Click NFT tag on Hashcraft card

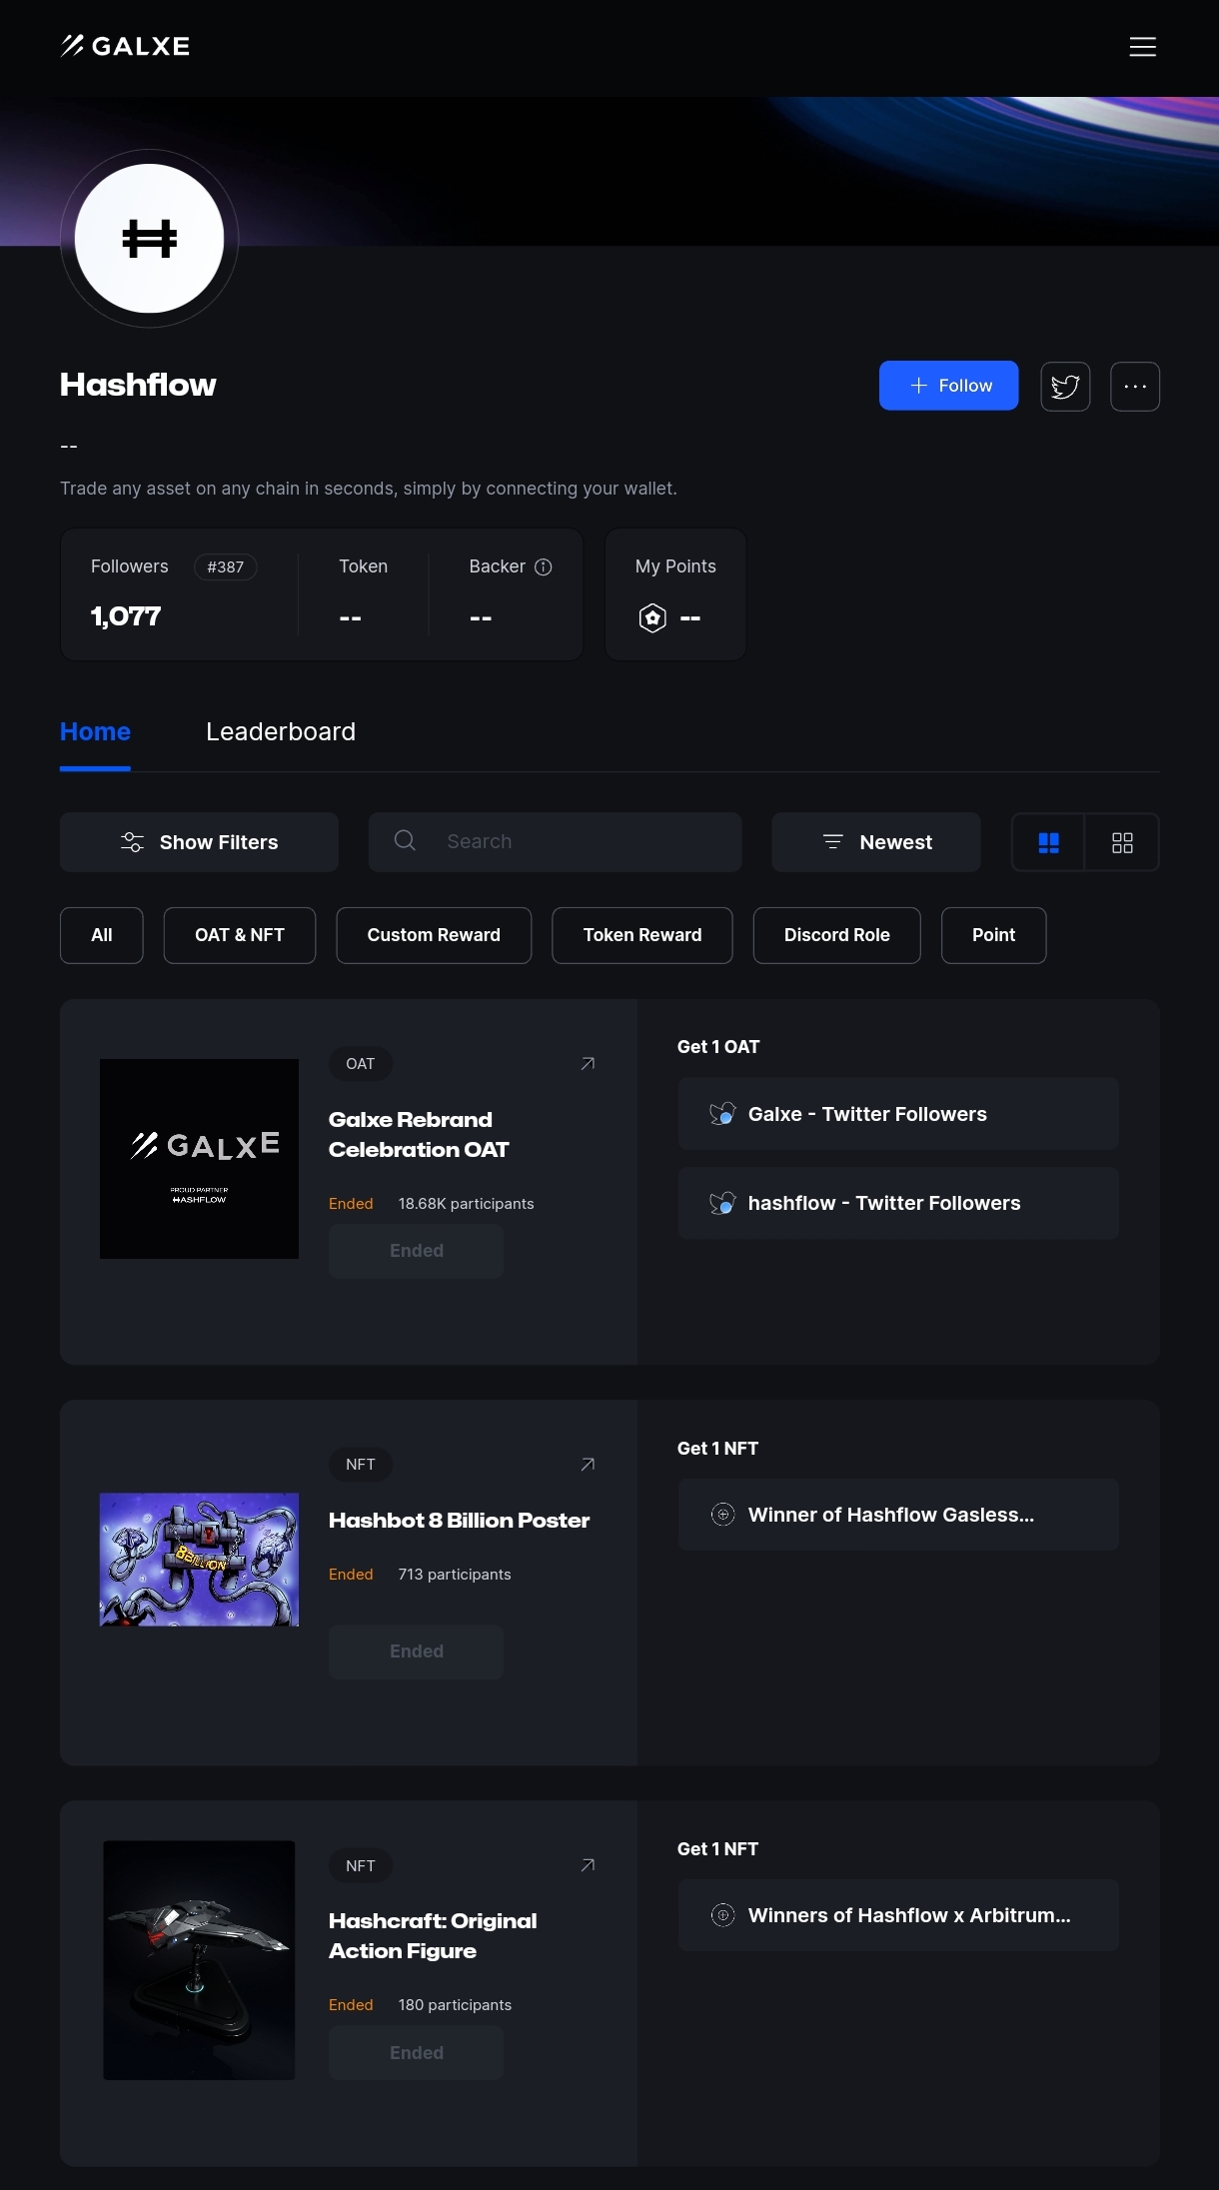(x=361, y=1866)
